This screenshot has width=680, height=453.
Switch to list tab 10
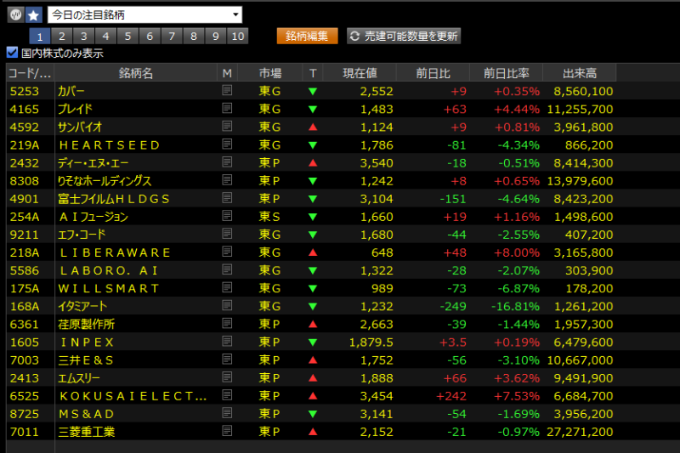[238, 36]
